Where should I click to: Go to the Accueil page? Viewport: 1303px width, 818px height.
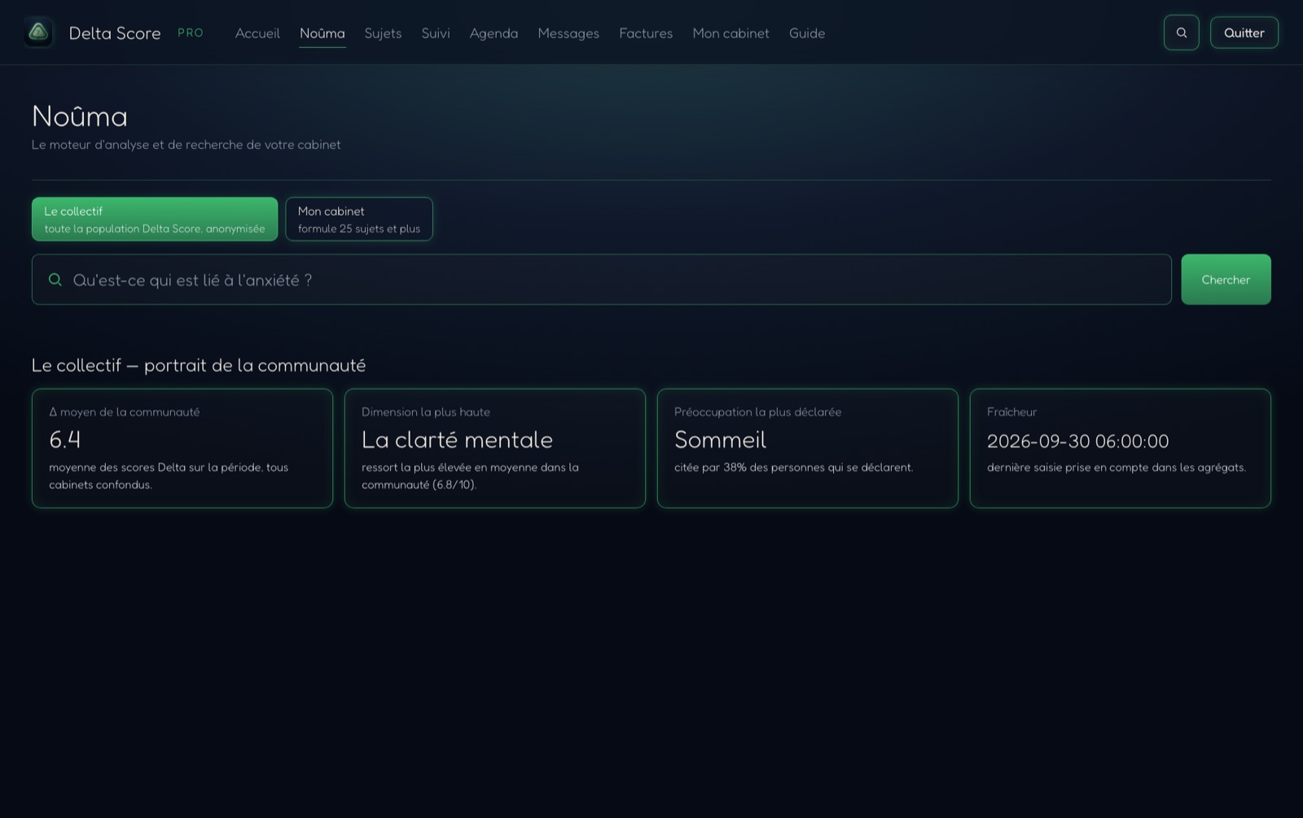(x=257, y=33)
